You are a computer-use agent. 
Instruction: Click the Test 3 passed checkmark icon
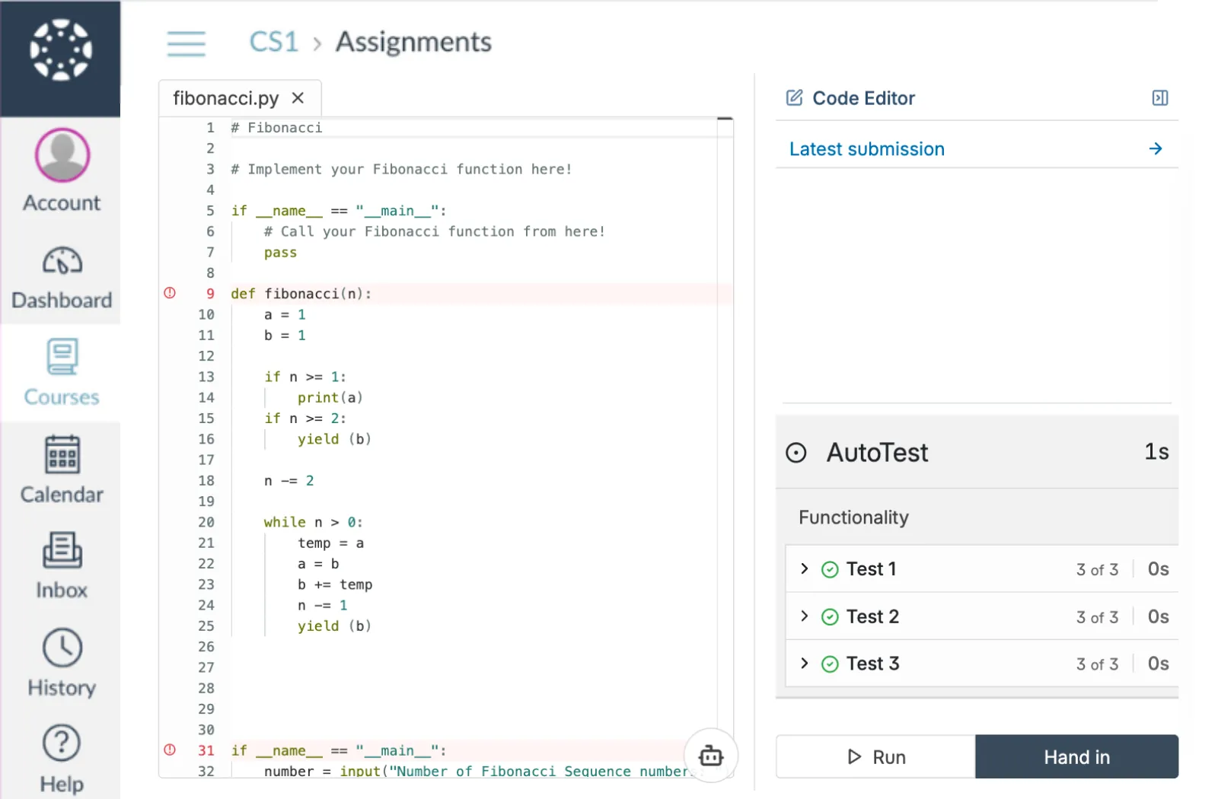(x=830, y=664)
